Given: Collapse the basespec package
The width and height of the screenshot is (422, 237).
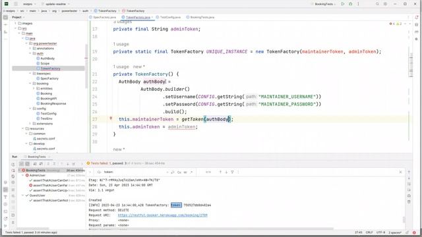Looking at the screenshot, I should click(30, 73).
